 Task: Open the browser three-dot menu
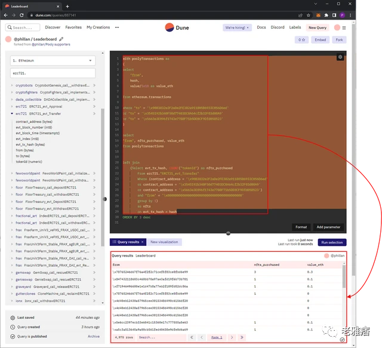coord(350,15)
